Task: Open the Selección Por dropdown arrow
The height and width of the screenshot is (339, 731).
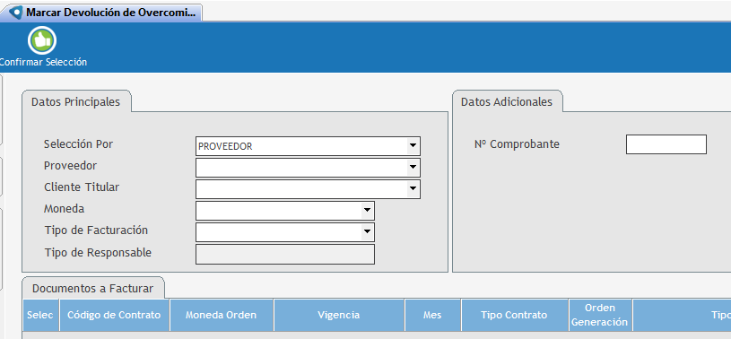Action: [x=413, y=146]
